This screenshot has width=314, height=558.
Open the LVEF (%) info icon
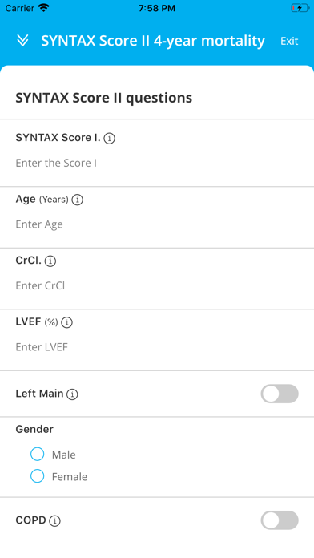coord(66,323)
